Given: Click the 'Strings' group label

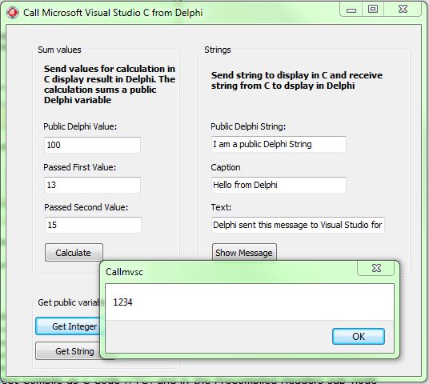Looking at the screenshot, I should (x=218, y=50).
